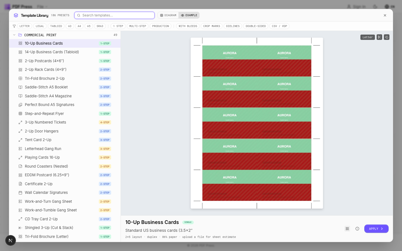
Task: Click the icon beside Tri-Fold Brochure 2-Up
Action: pyautogui.click(x=20, y=78)
